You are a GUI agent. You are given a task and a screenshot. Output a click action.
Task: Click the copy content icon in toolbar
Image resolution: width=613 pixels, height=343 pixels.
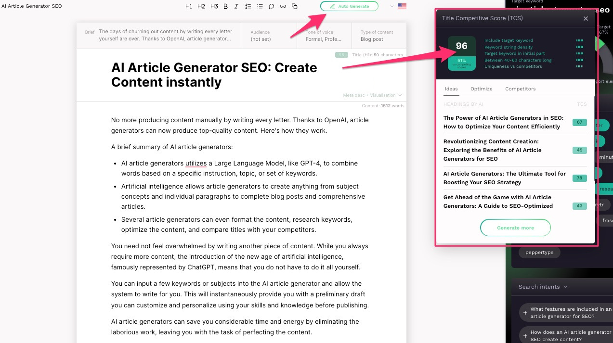click(295, 6)
